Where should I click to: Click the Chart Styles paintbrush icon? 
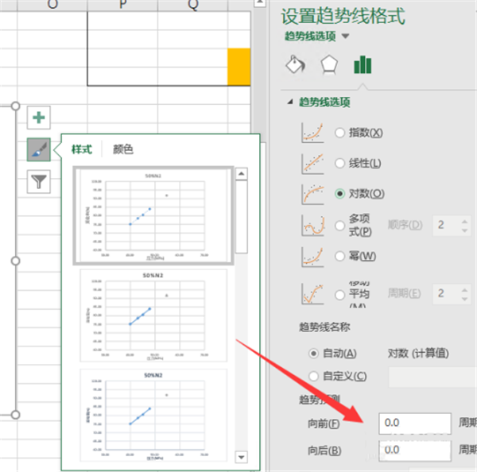tap(38, 149)
